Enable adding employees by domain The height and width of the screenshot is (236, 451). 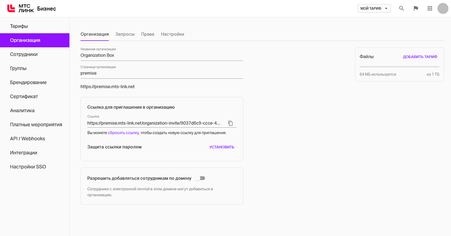pyautogui.click(x=200, y=178)
